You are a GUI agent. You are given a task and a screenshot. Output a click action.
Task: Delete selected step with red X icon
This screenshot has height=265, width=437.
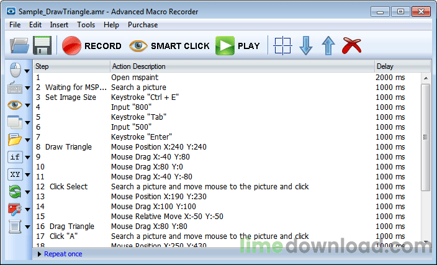[351, 45]
